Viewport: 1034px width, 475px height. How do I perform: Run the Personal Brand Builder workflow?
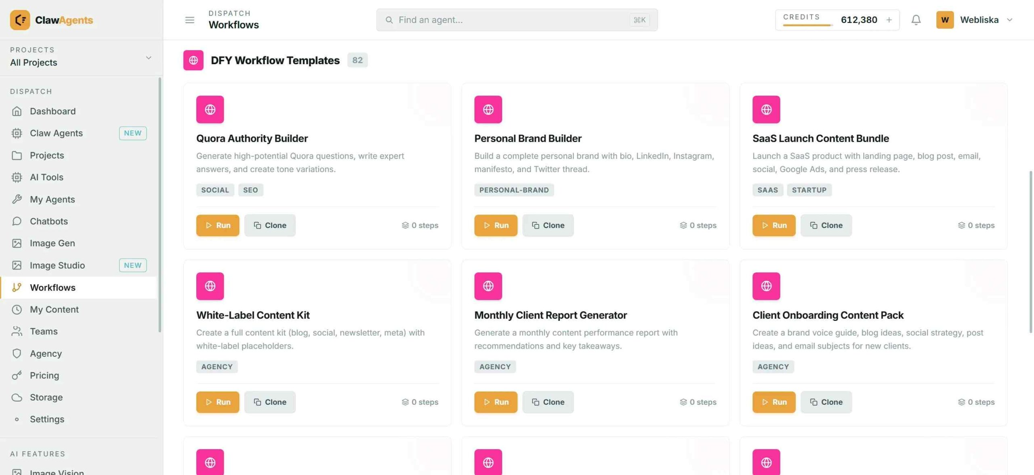496,225
